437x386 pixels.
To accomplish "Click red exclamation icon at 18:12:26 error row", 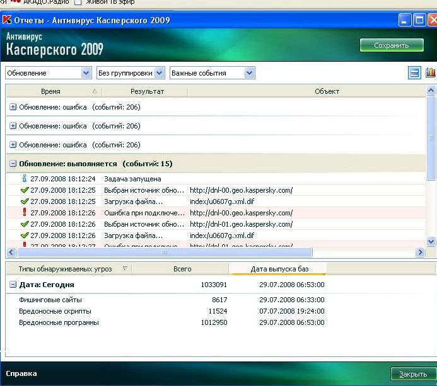I will (25, 213).
